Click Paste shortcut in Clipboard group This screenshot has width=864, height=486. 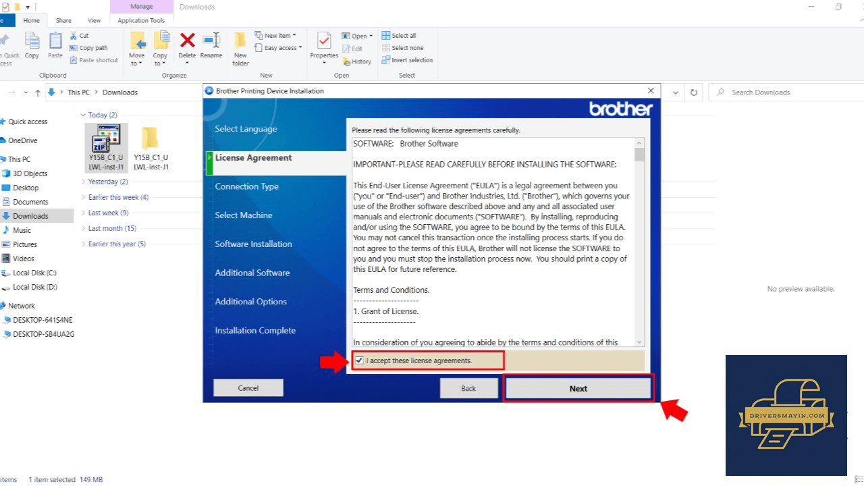93,60
